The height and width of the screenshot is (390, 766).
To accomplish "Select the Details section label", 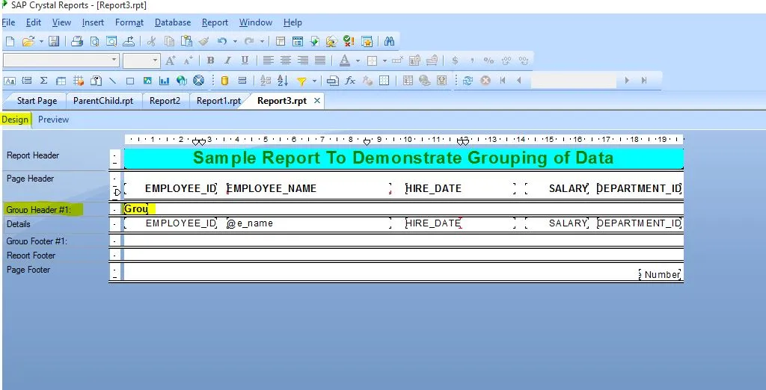I will coord(18,224).
